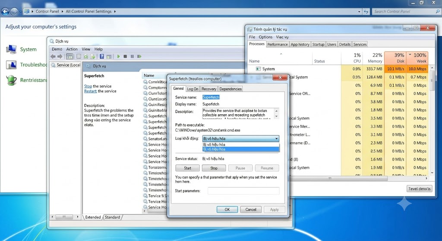This screenshot has width=442, height=241.
Task: Click the Start button in Superfetch dialog
Action: 187,168
